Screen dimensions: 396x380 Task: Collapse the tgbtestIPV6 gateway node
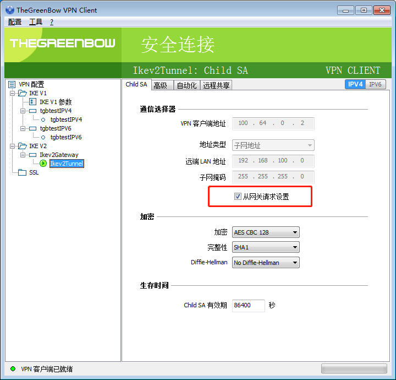[x=23, y=128]
